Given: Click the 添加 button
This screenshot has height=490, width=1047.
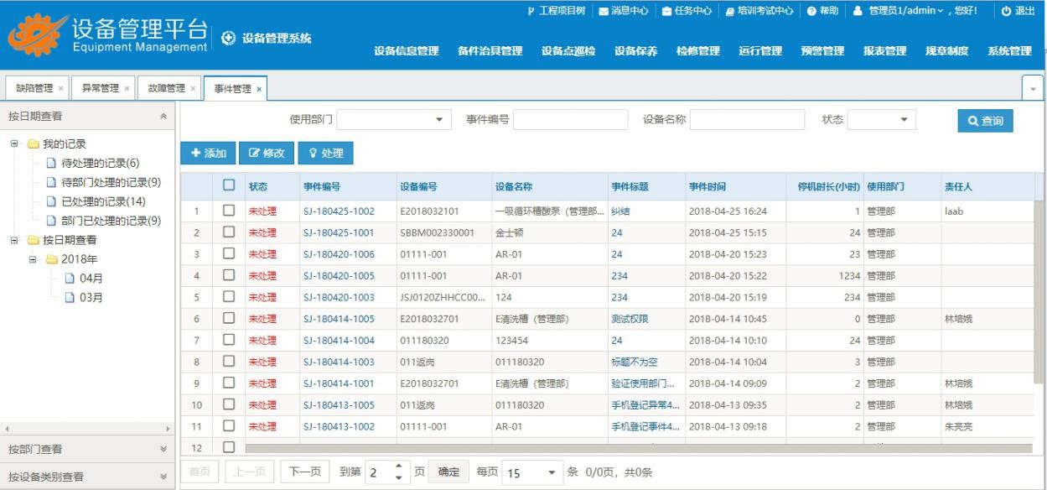Looking at the screenshot, I should pos(207,154).
